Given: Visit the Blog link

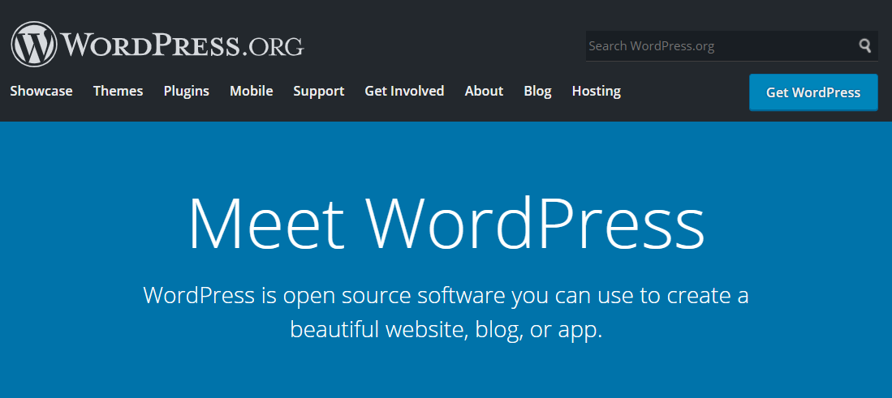Looking at the screenshot, I should coord(537,91).
